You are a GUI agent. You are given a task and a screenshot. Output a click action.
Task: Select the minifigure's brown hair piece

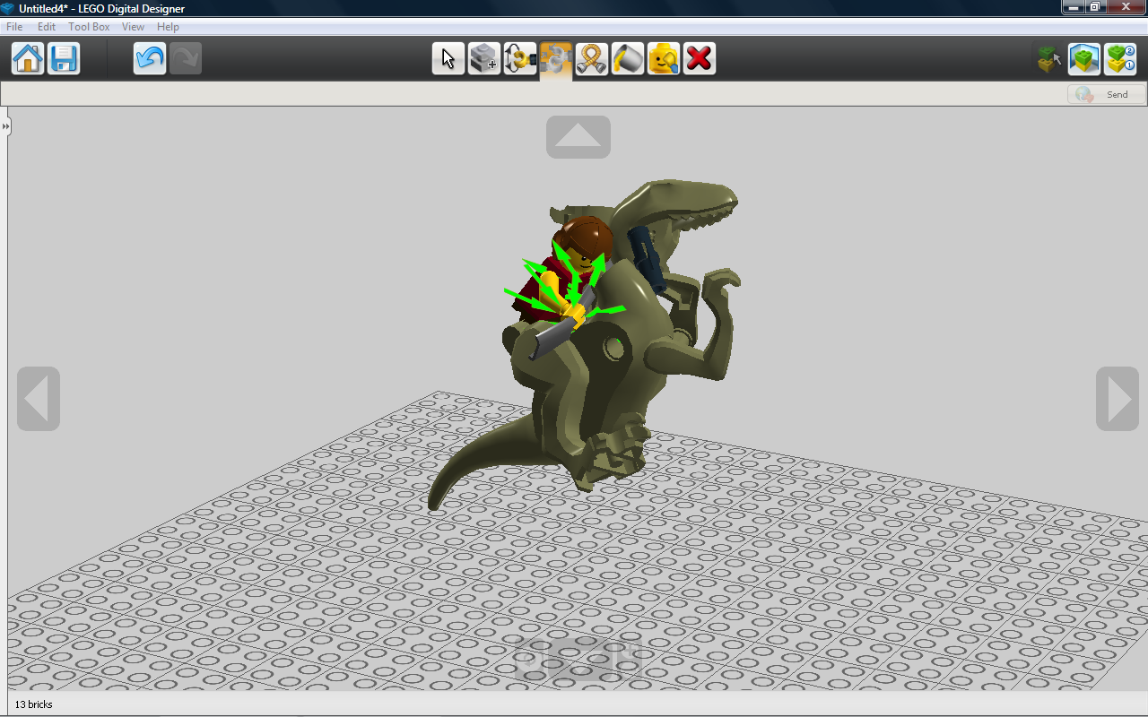click(x=587, y=235)
